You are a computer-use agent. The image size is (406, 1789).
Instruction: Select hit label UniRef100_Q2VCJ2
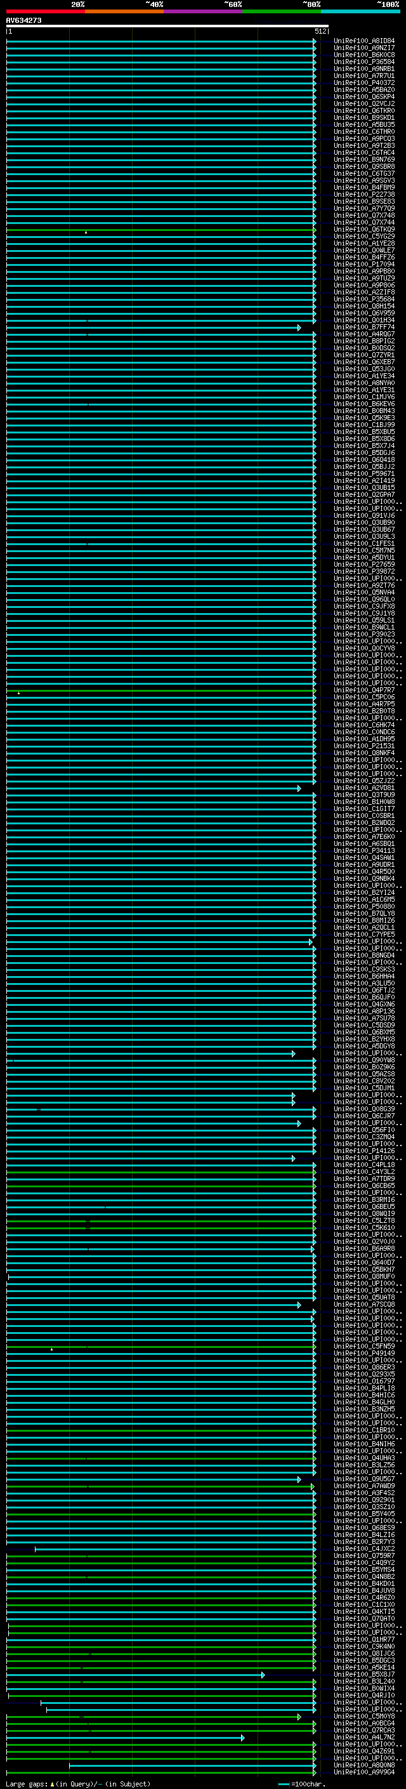coord(364,103)
